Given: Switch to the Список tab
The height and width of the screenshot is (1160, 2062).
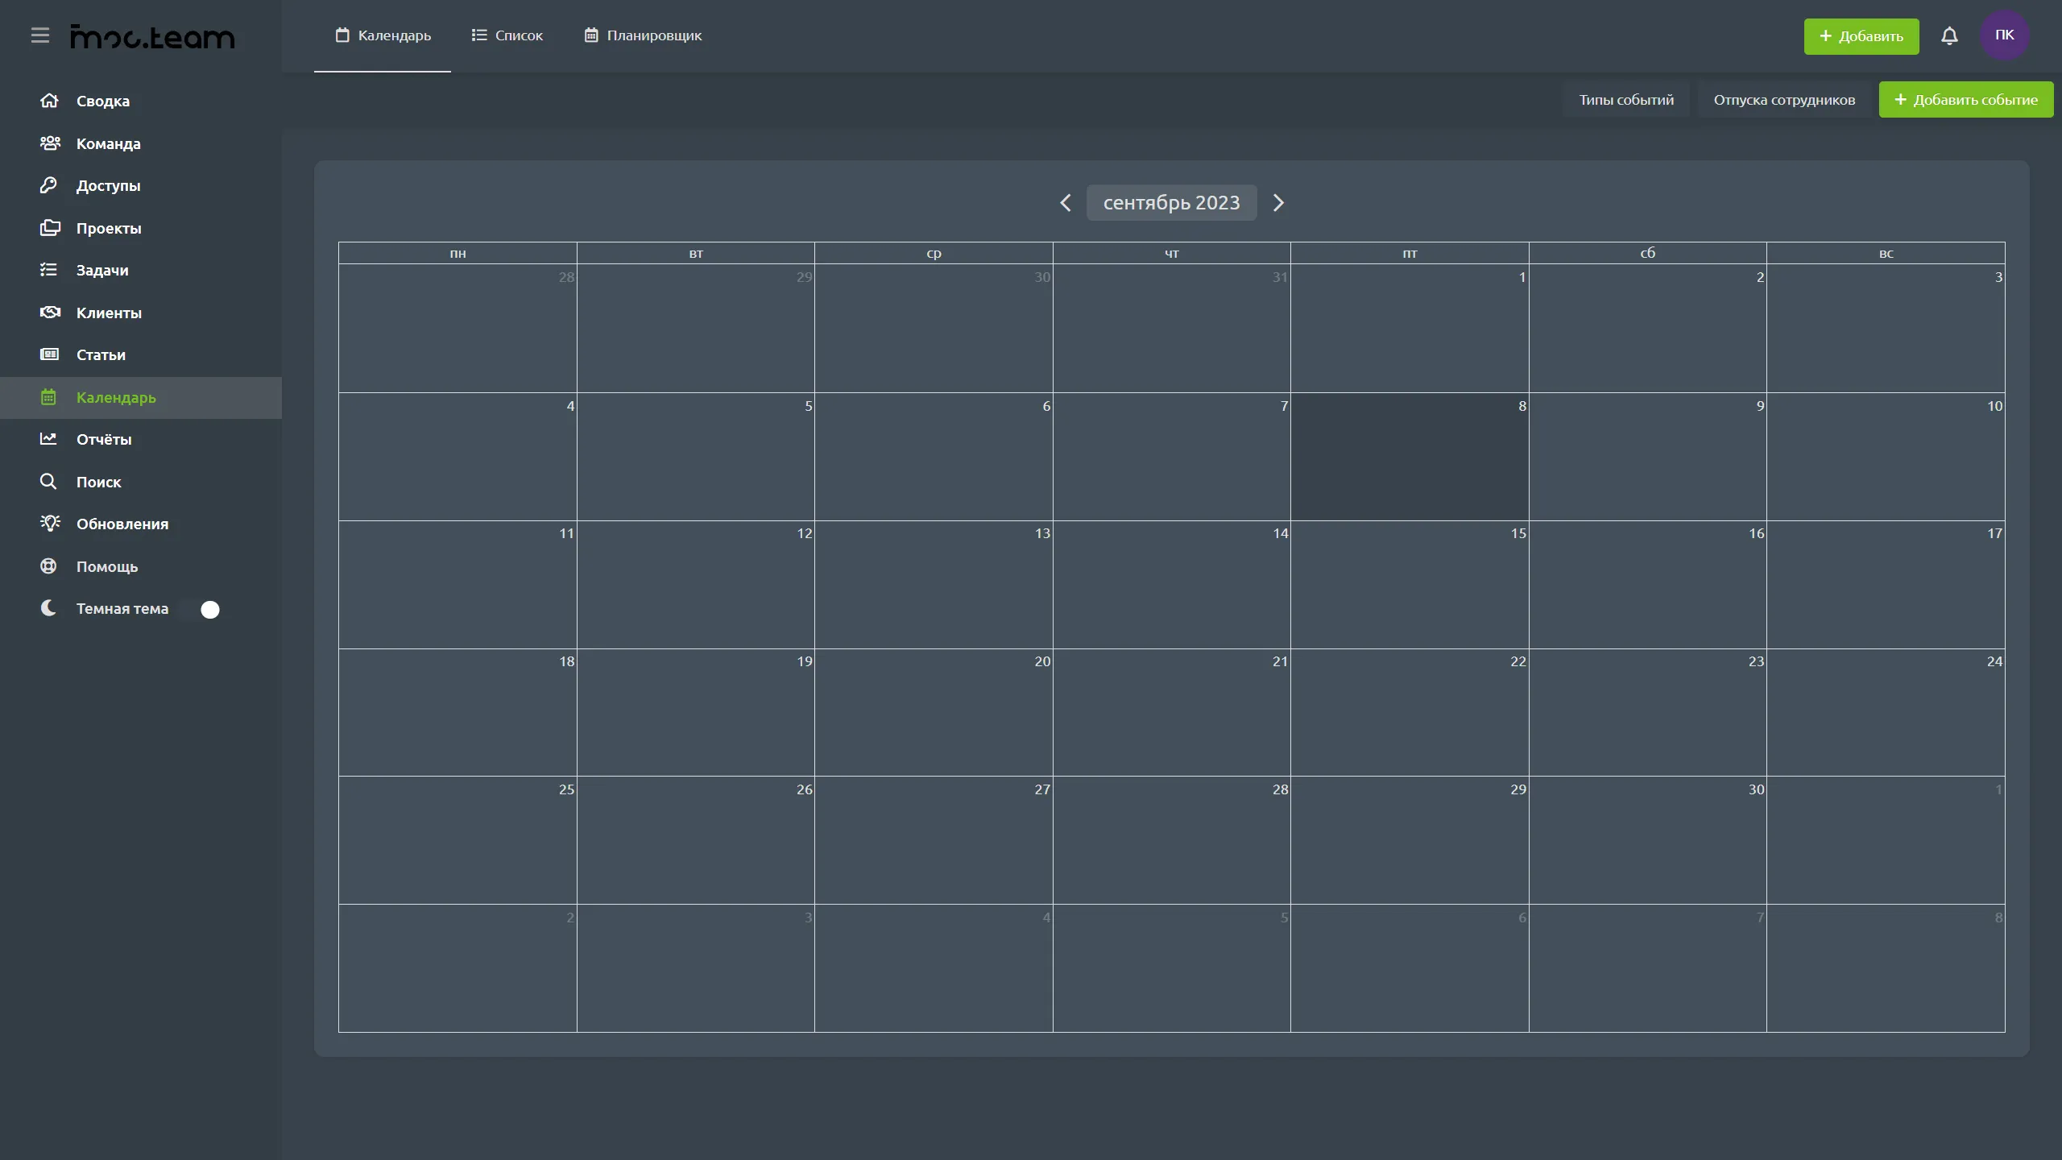Looking at the screenshot, I should pos(507,35).
